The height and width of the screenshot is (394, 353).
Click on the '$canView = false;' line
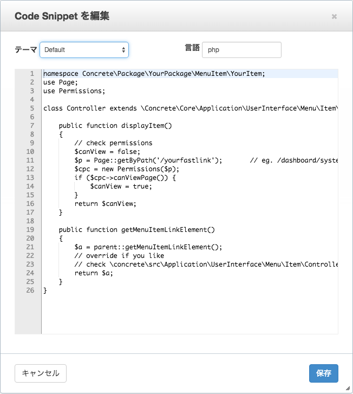coord(107,152)
